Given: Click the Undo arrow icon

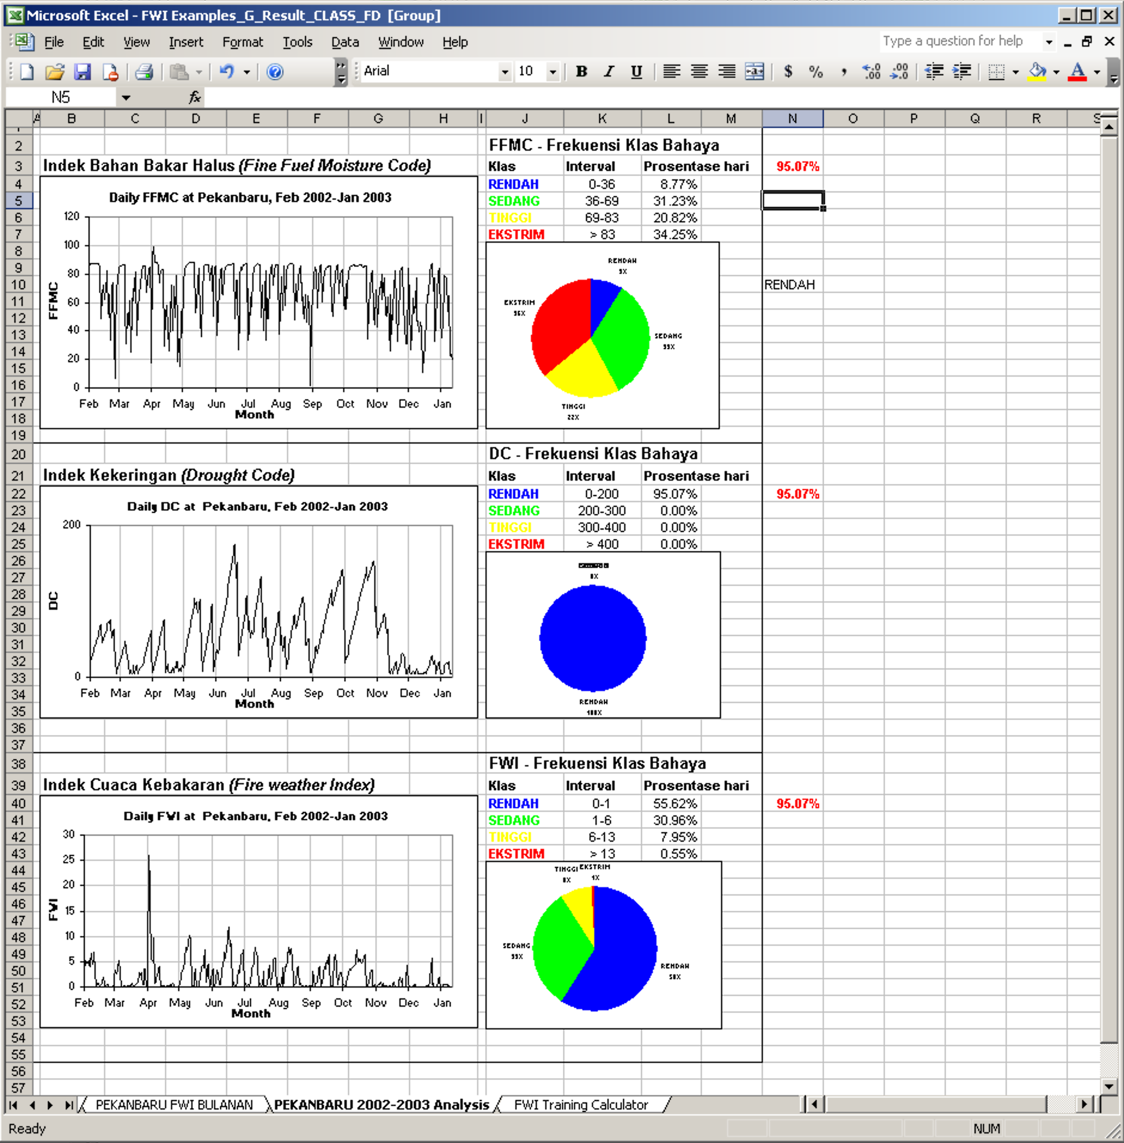Looking at the screenshot, I should pyautogui.click(x=227, y=72).
